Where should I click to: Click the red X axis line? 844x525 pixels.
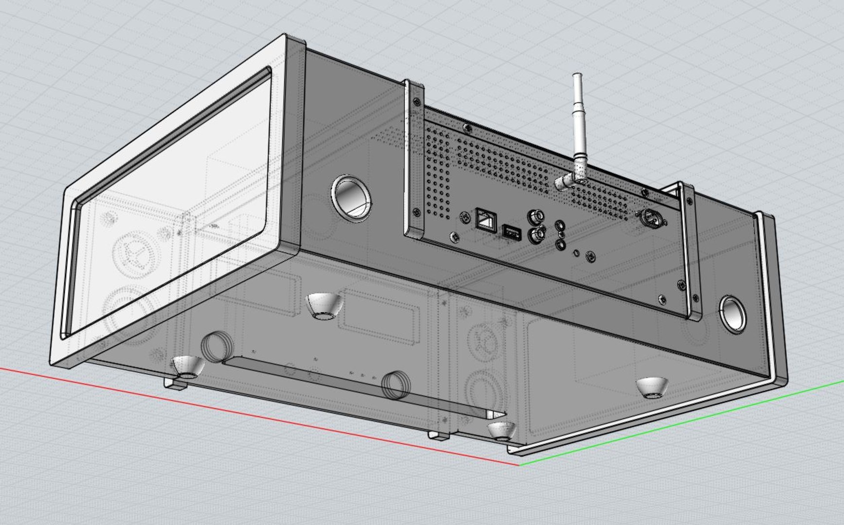[x=260, y=416]
